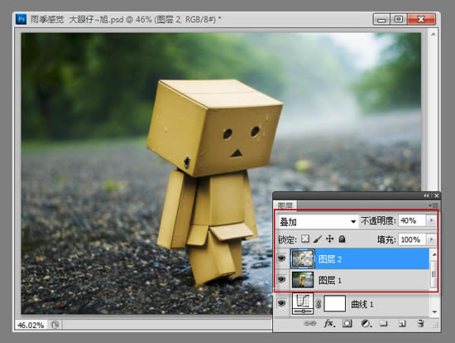Select the 图层 2 layer name
The height and width of the screenshot is (343, 455).
pyautogui.click(x=330, y=258)
